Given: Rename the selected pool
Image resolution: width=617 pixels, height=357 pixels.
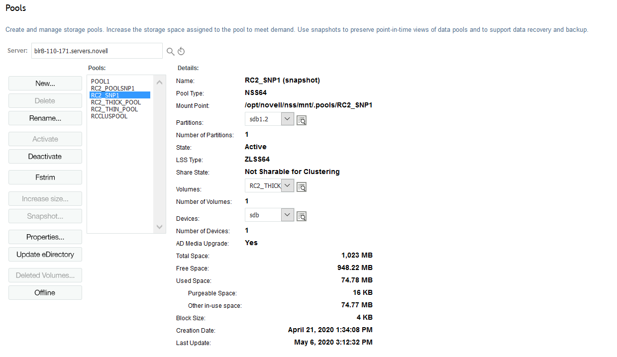Looking at the screenshot, I should click(45, 118).
